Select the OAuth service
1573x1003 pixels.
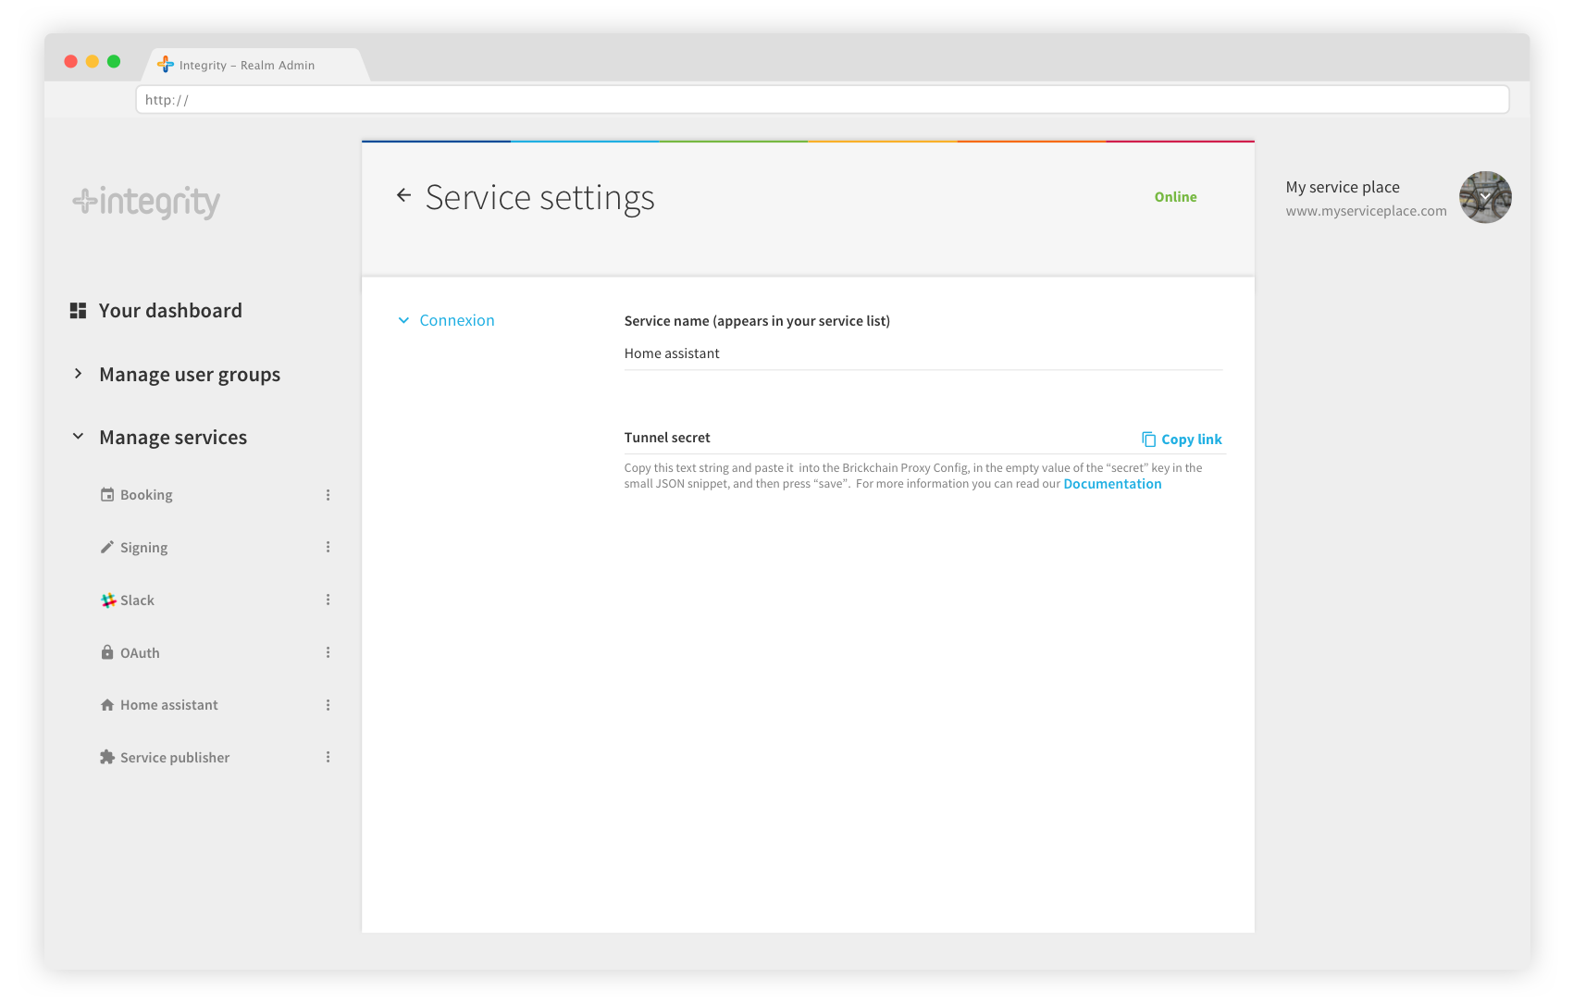click(x=140, y=653)
